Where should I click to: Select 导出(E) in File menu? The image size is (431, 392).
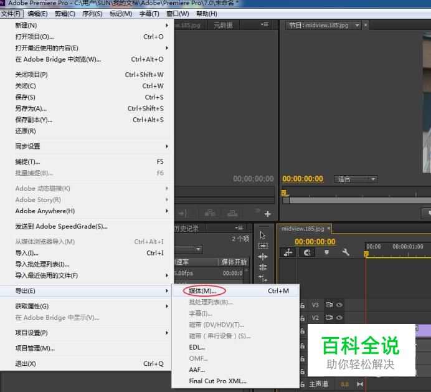pos(86,291)
